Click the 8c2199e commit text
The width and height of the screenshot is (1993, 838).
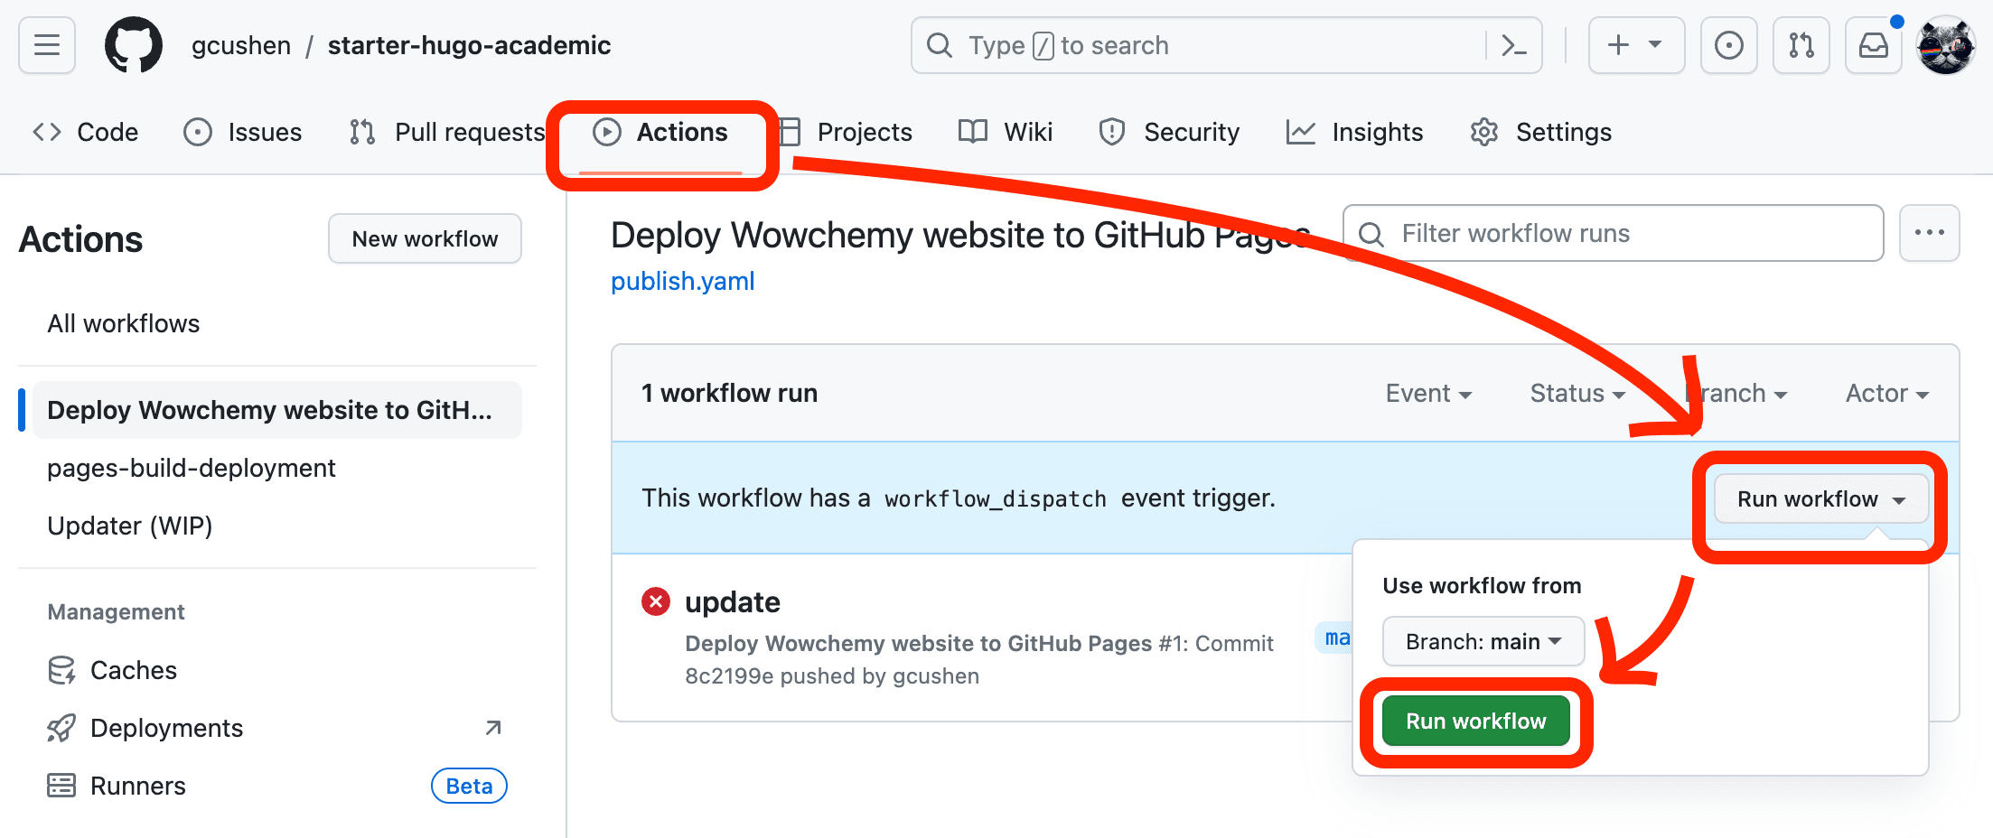[729, 675]
